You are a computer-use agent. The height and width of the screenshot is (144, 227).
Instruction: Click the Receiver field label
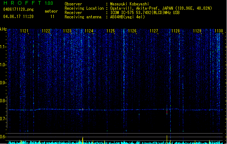coord(73,13)
